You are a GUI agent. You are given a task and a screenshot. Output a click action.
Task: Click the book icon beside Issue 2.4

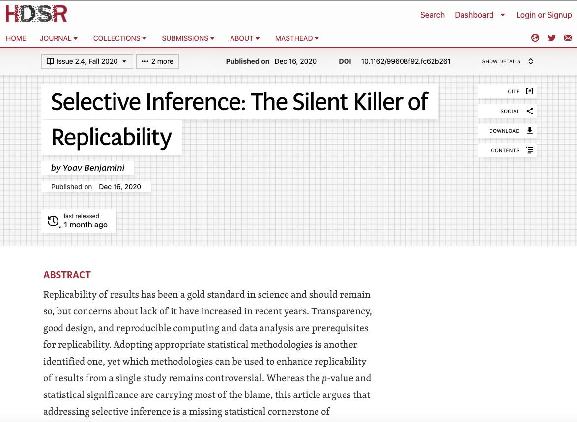[x=50, y=61]
